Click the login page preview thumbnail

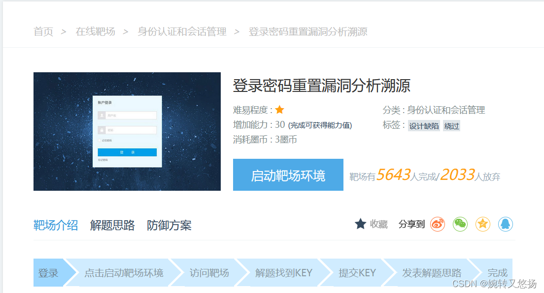click(x=127, y=131)
